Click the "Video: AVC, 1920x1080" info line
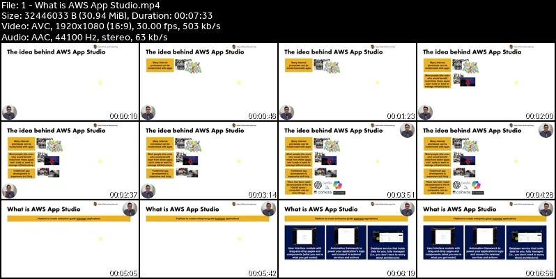The image size is (556, 279). point(111,26)
